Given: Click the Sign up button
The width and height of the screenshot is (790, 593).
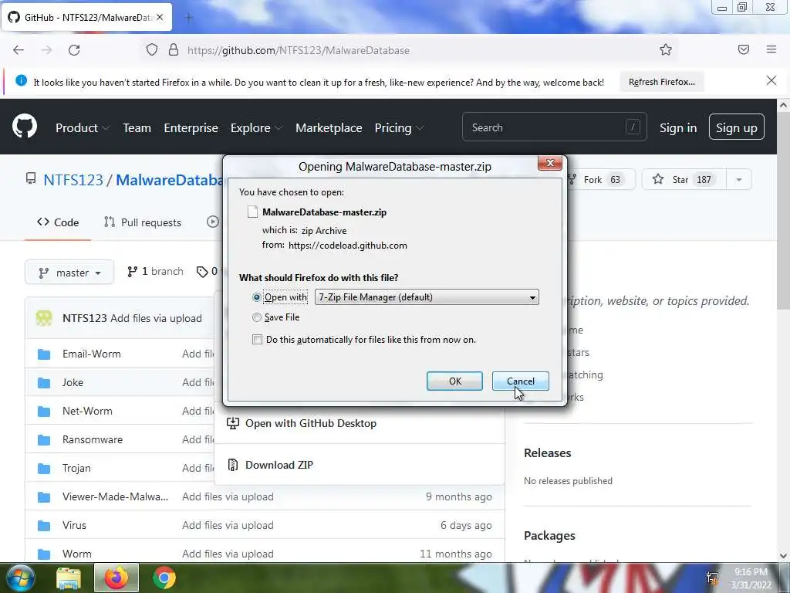Looking at the screenshot, I should pyautogui.click(x=737, y=127).
